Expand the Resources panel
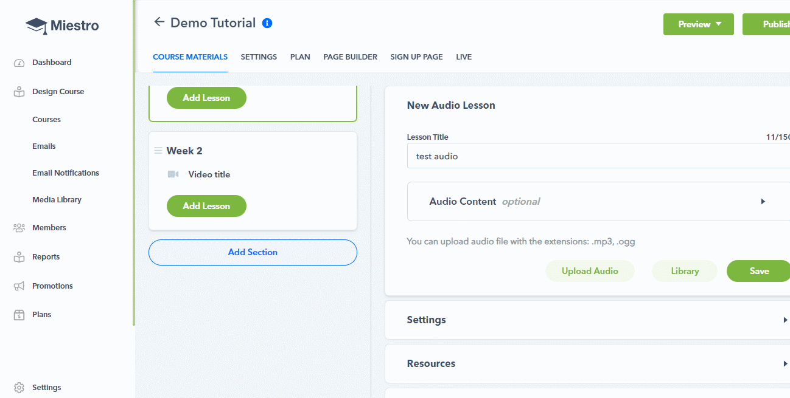790x398 pixels. (x=587, y=363)
